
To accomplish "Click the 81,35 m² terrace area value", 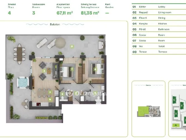I will pyautogui.click(x=90, y=13).
